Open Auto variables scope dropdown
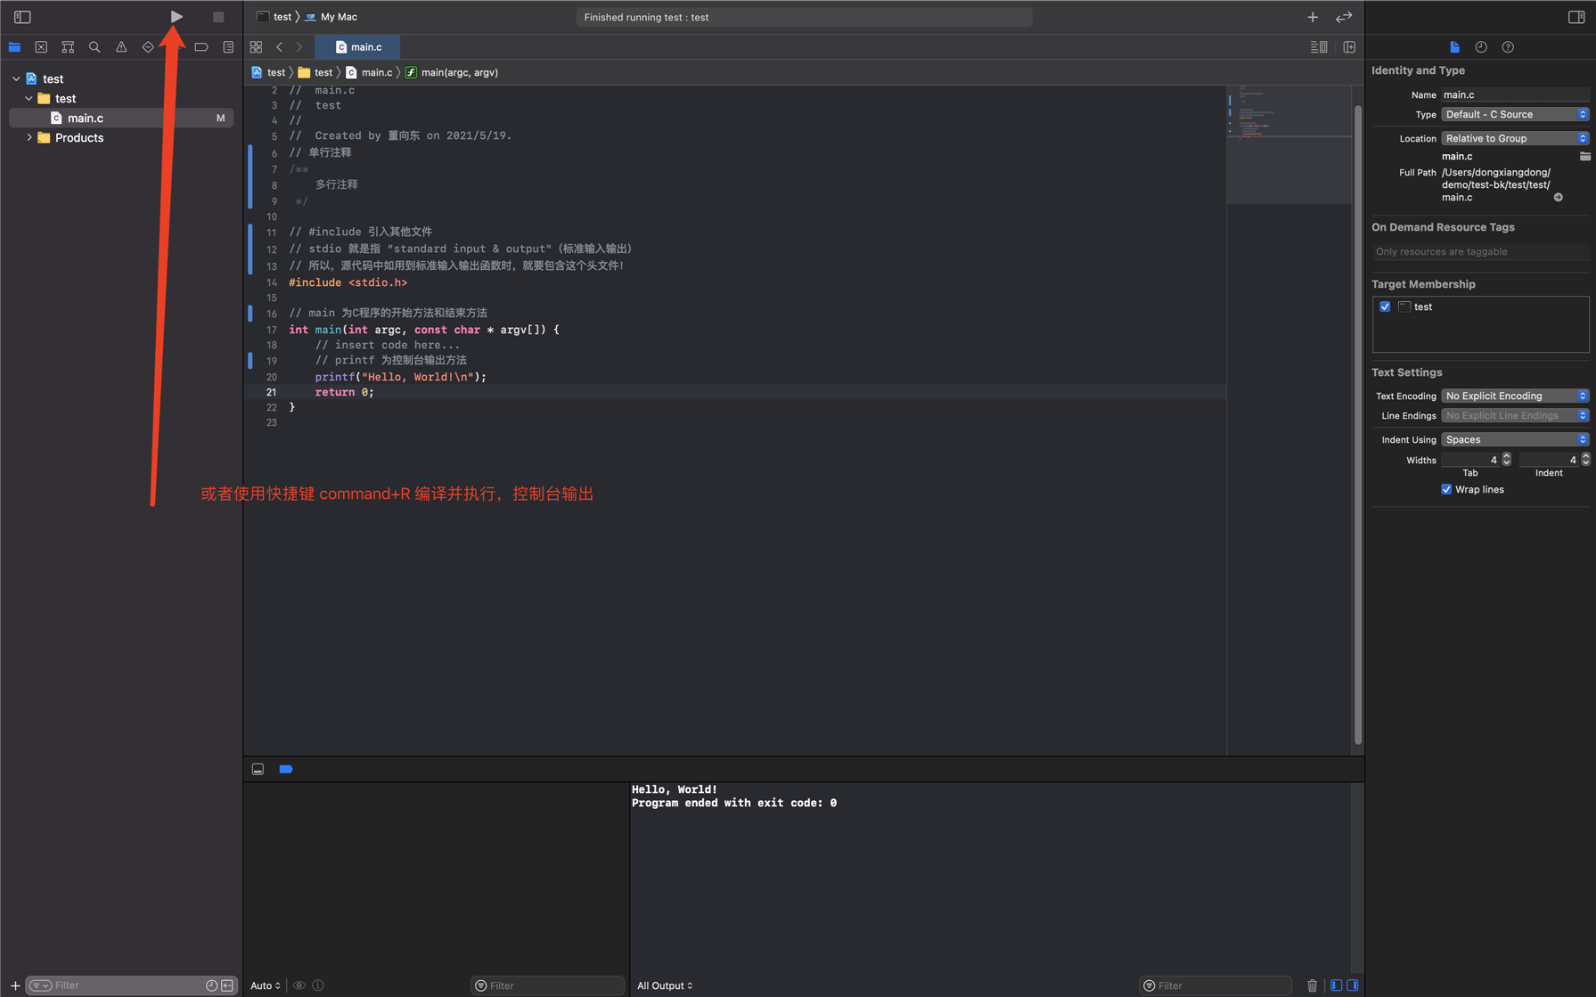1596x997 pixels. (x=266, y=985)
